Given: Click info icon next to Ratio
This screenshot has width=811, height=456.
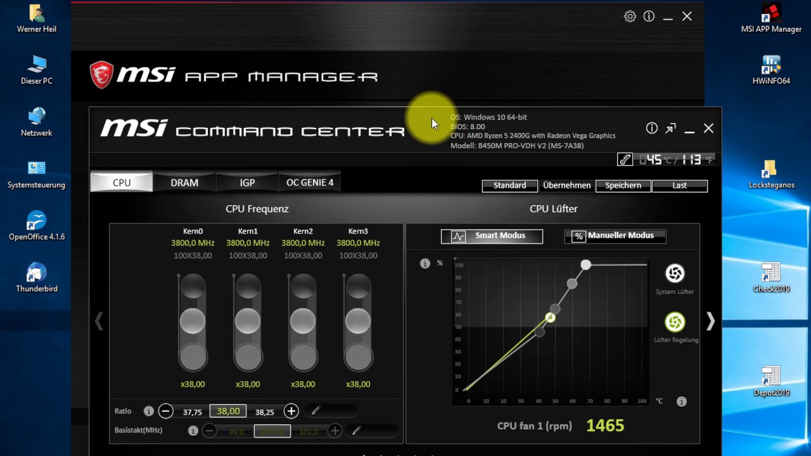Looking at the screenshot, I should pyautogui.click(x=149, y=411).
